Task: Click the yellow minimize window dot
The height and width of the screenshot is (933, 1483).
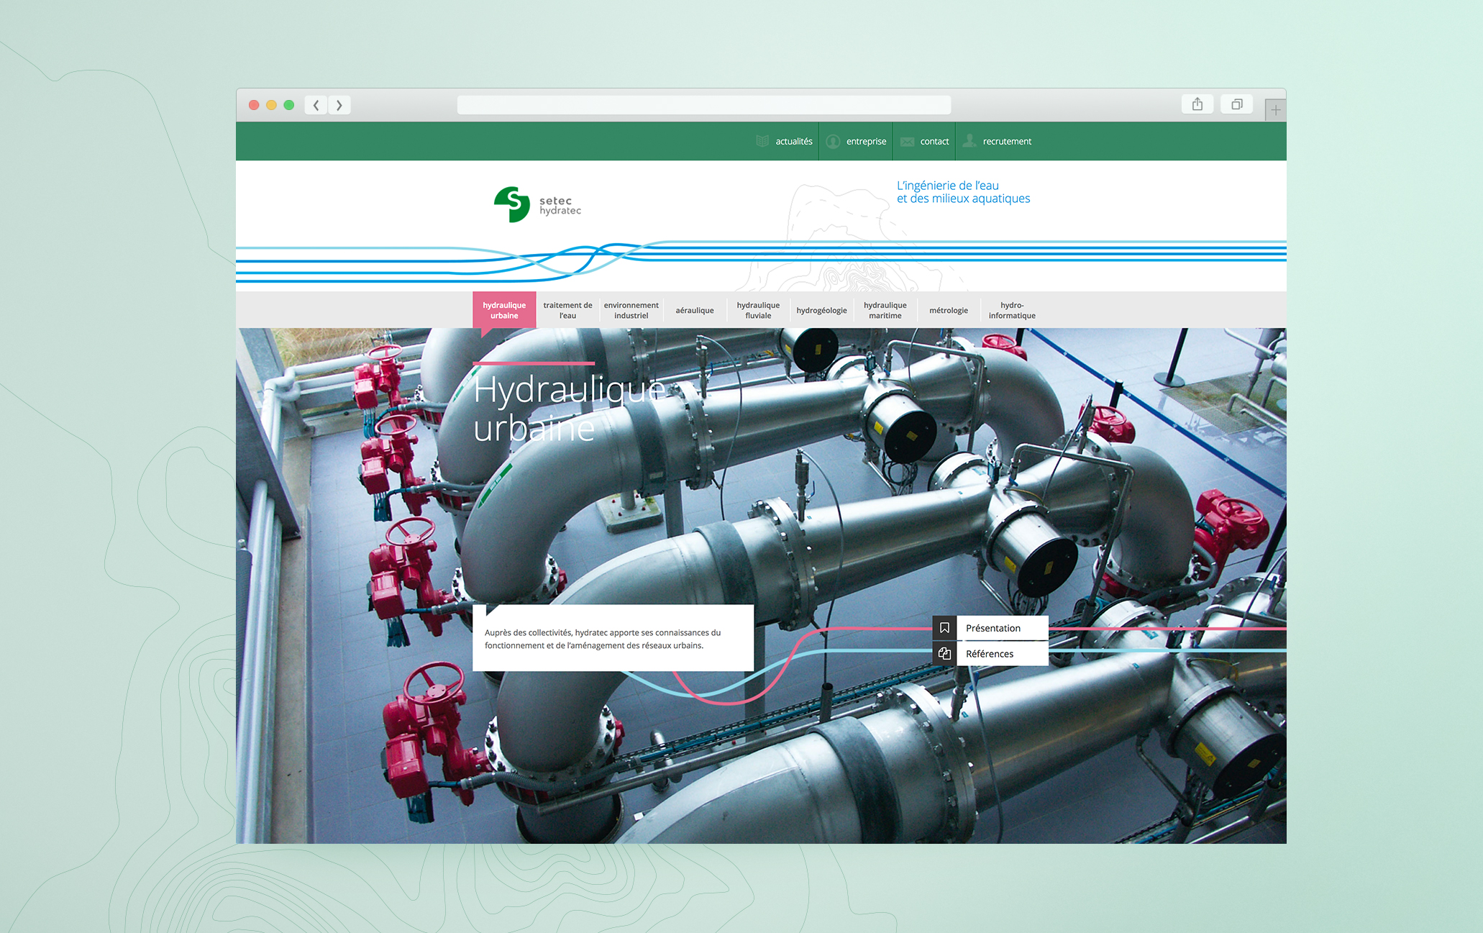Action: point(271,105)
